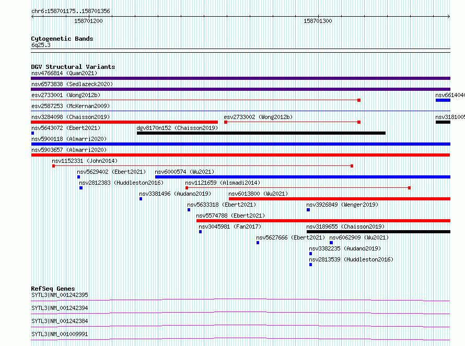The height and width of the screenshot is (346, 465).
Task: Open the SYTL3|NM_001009991 transcript
Action: (x=240, y=339)
